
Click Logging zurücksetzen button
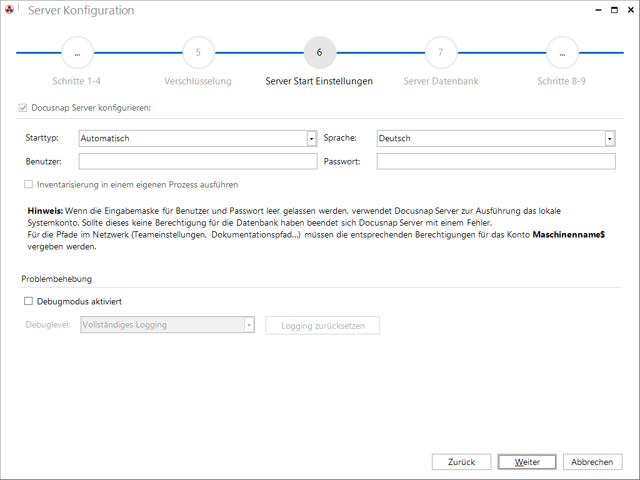[323, 326]
